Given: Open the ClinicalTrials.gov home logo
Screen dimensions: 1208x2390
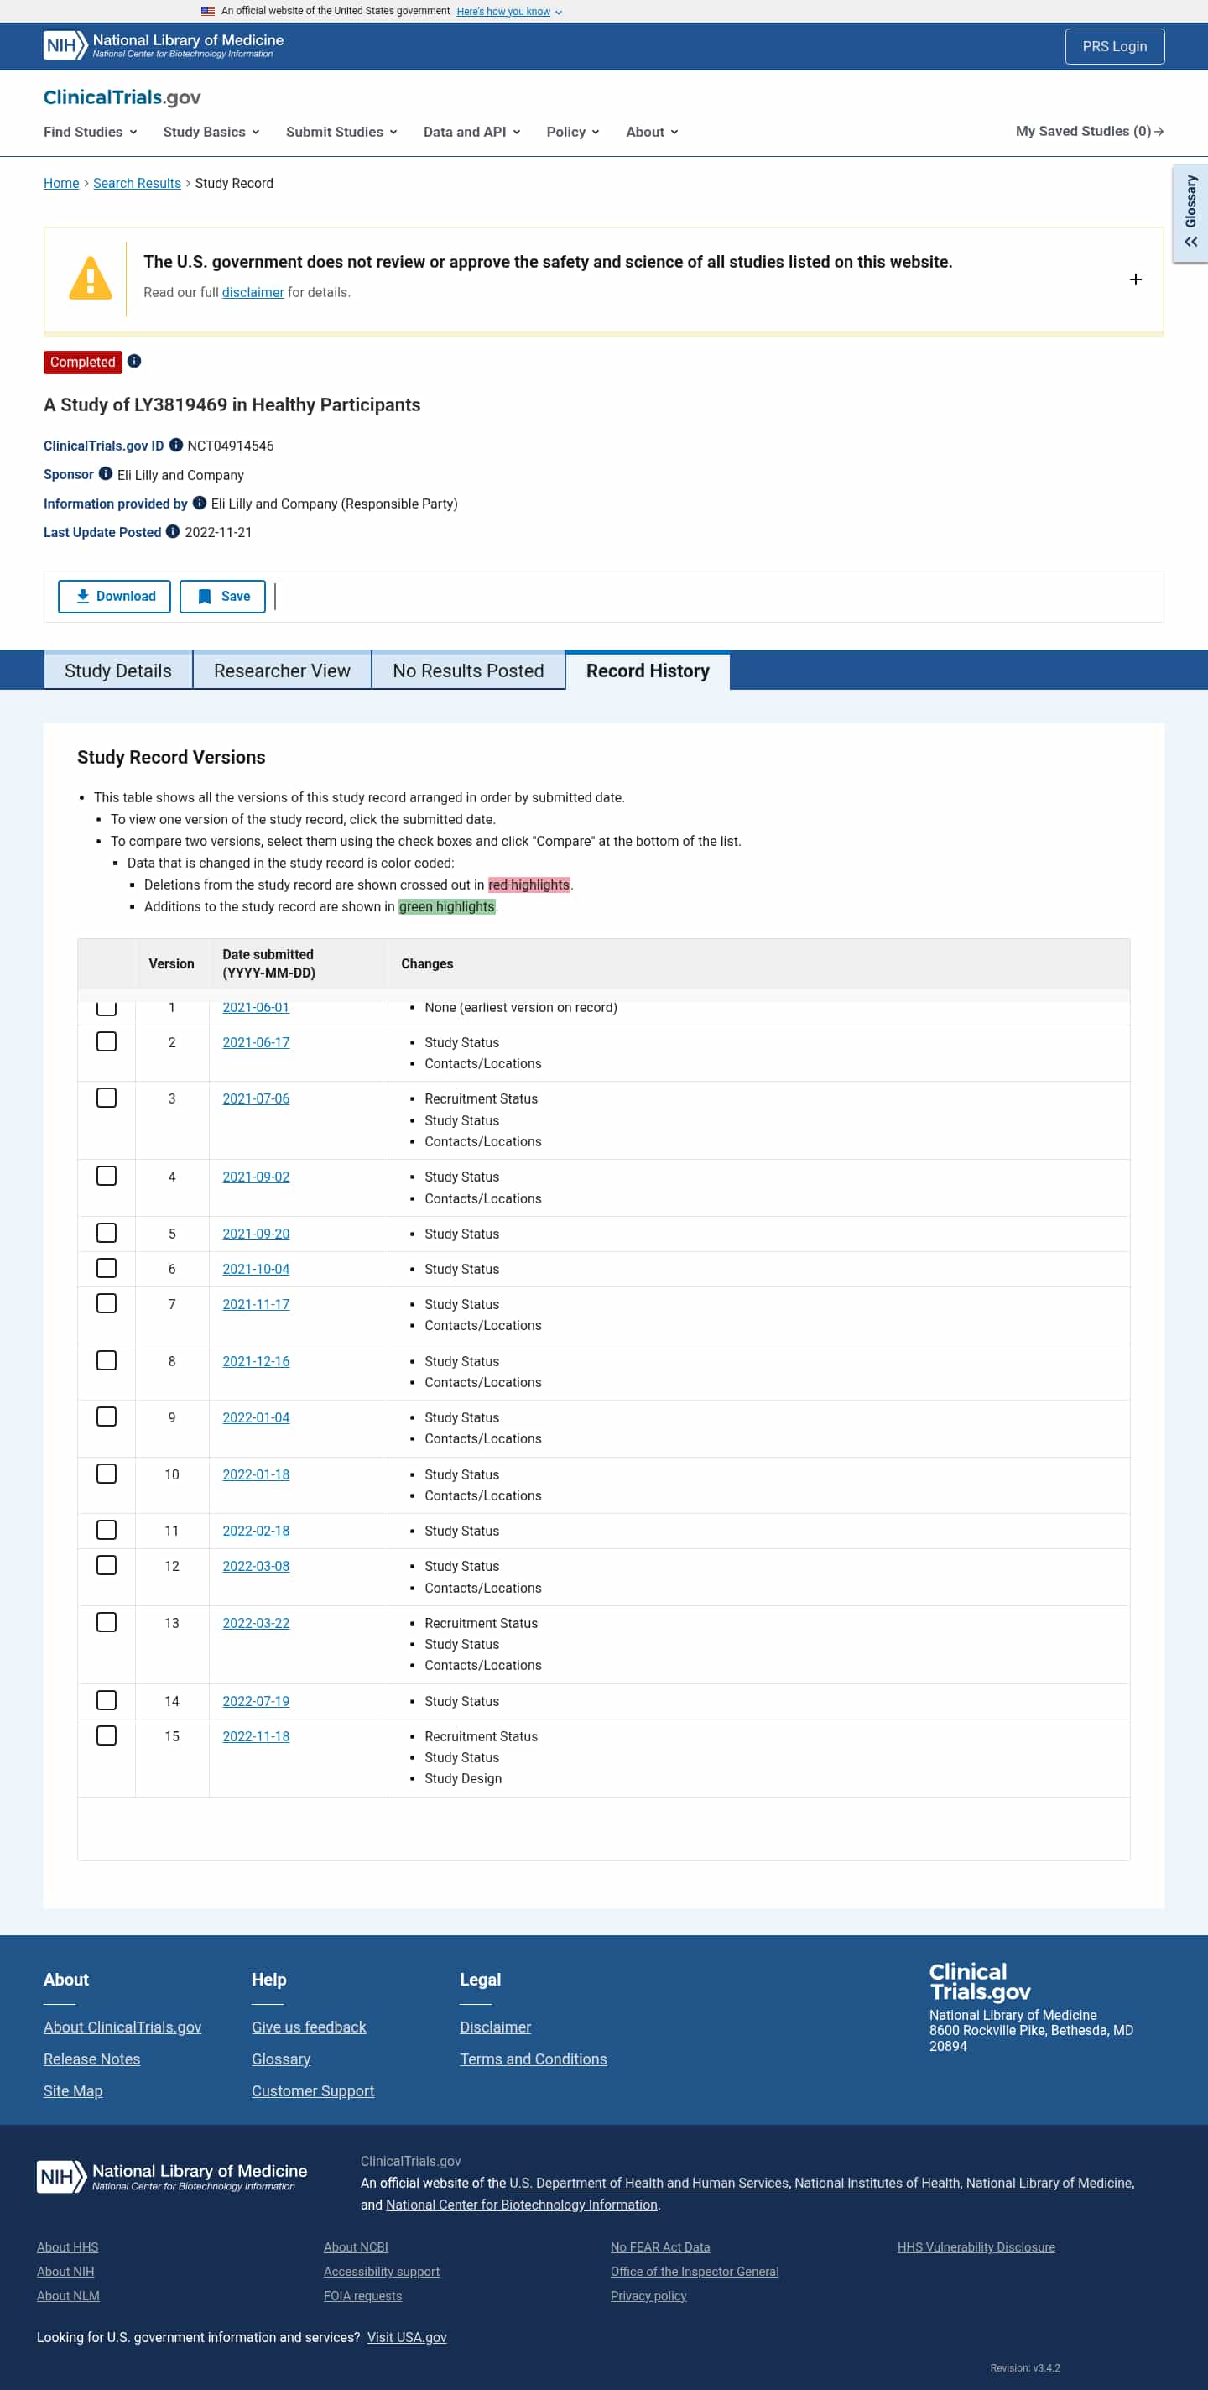Looking at the screenshot, I should [x=122, y=97].
